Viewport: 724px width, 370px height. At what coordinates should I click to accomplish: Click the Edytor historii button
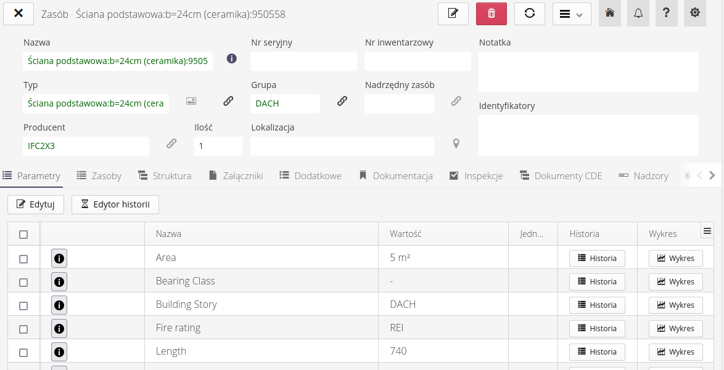(115, 205)
